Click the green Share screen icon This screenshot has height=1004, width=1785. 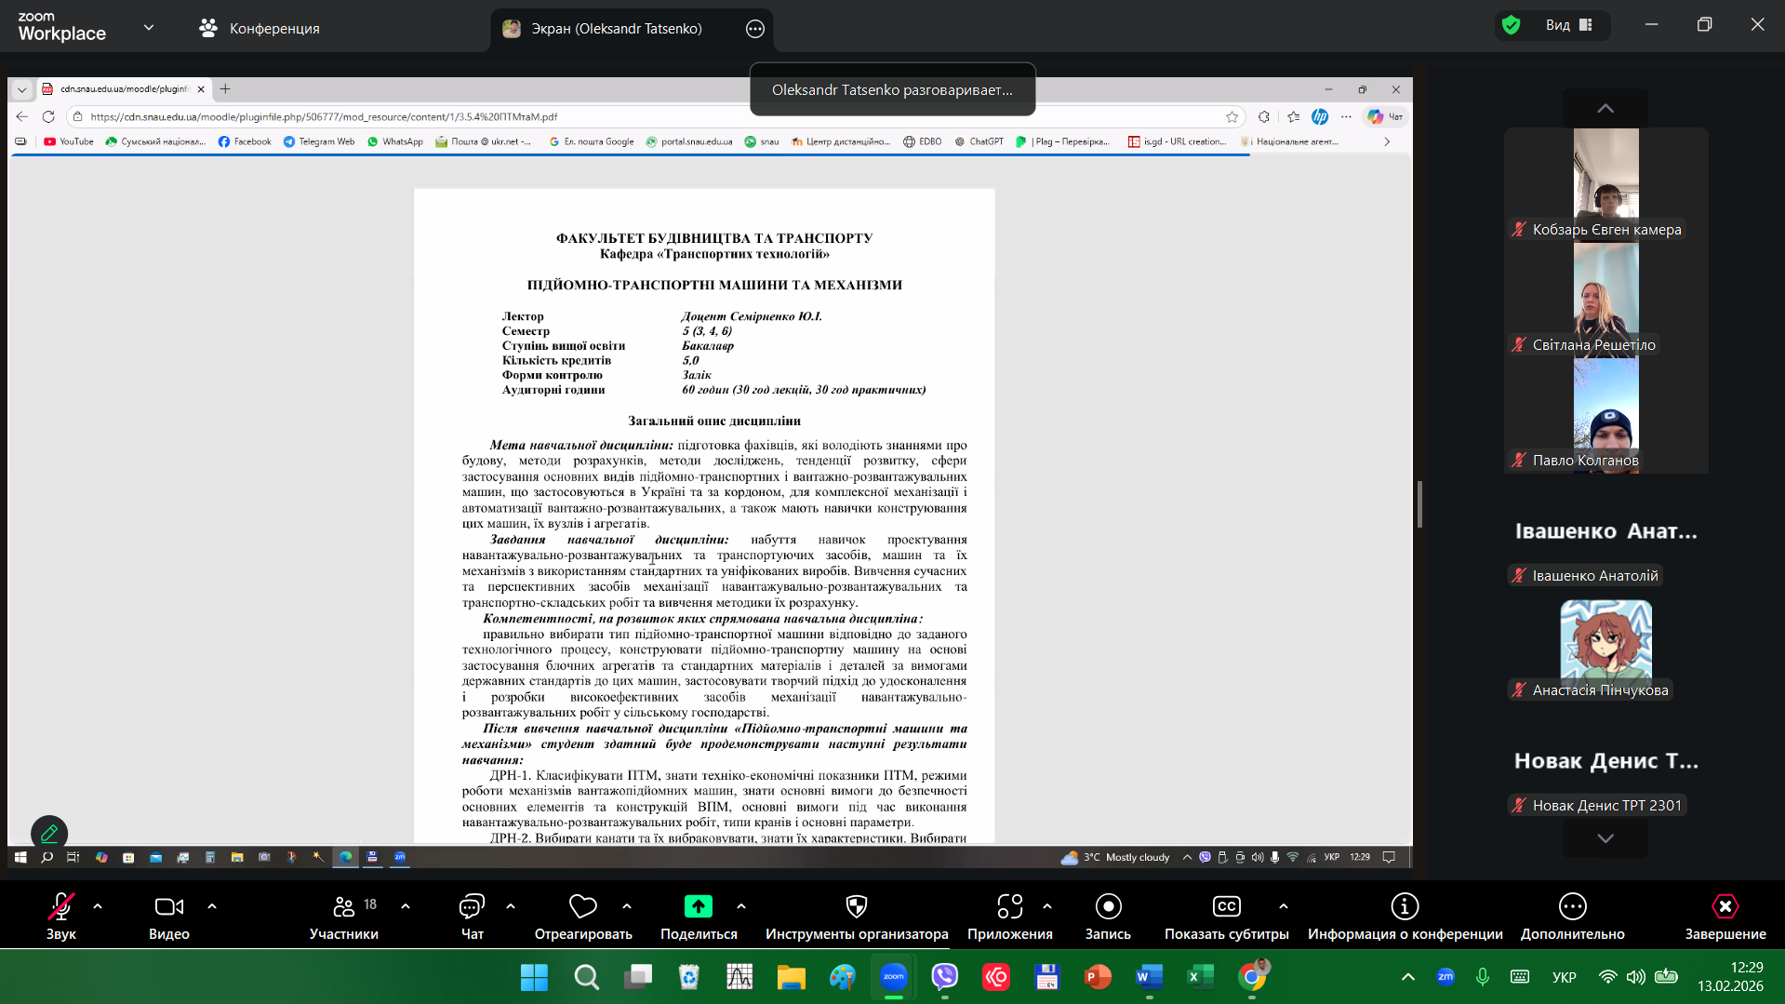(x=698, y=906)
